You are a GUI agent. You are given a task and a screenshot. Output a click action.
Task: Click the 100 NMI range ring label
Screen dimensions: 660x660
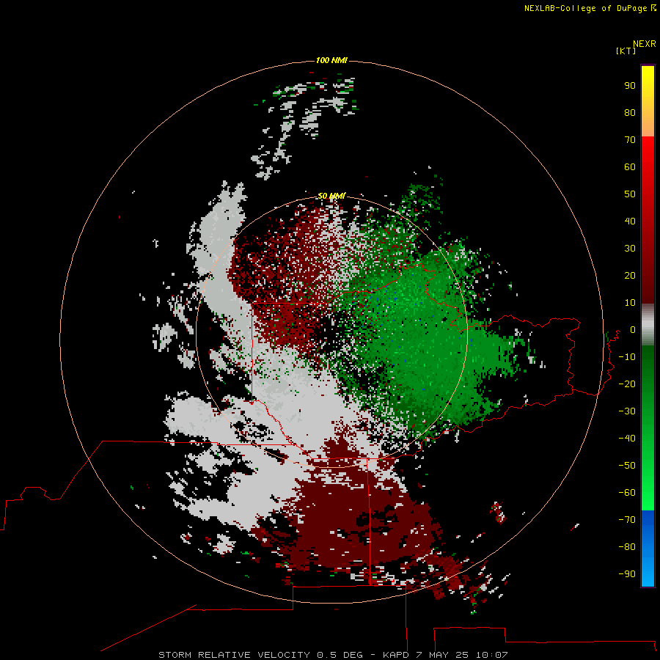(x=331, y=60)
